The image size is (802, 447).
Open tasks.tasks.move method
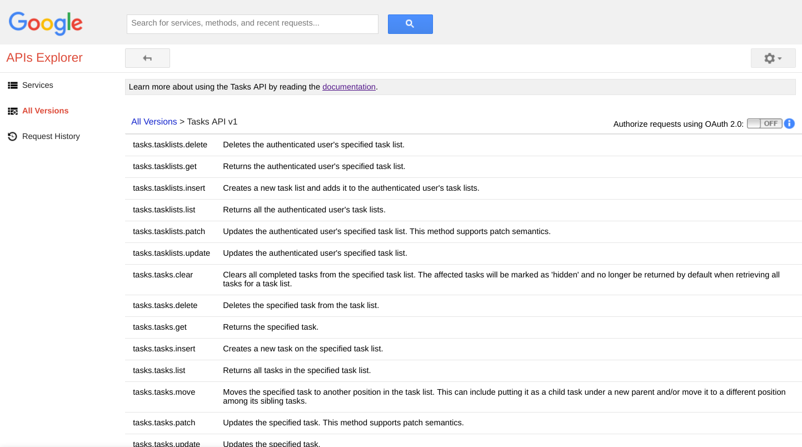point(164,392)
